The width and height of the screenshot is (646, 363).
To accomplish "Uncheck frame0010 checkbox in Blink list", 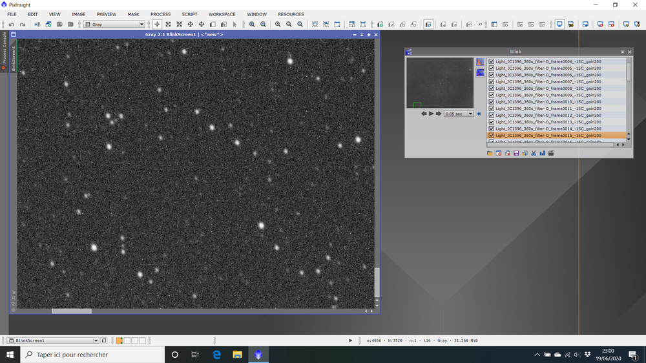I will coord(491,102).
